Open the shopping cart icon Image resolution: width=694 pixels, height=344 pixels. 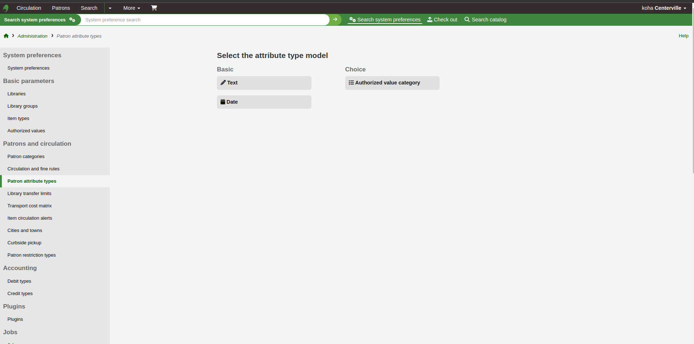tap(154, 8)
